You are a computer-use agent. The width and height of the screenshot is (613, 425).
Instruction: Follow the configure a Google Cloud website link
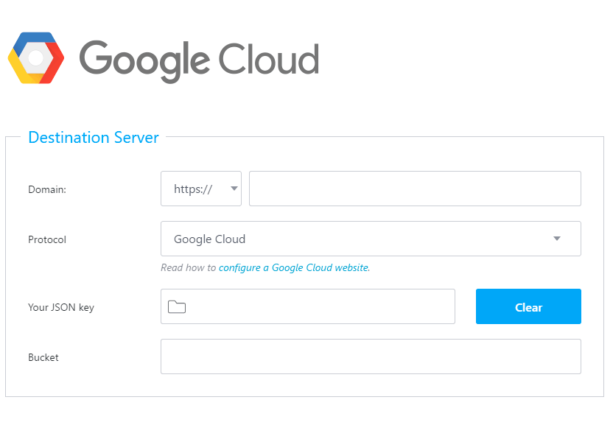293,267
